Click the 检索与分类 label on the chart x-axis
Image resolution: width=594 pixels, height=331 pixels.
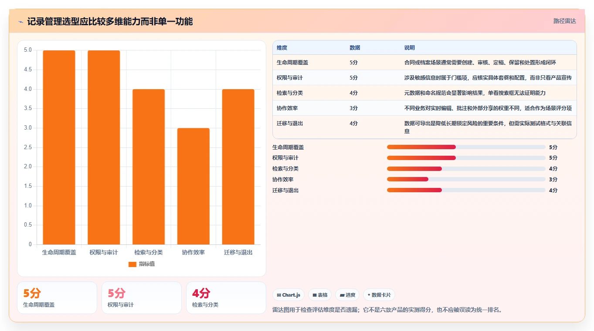click(149, 252)
